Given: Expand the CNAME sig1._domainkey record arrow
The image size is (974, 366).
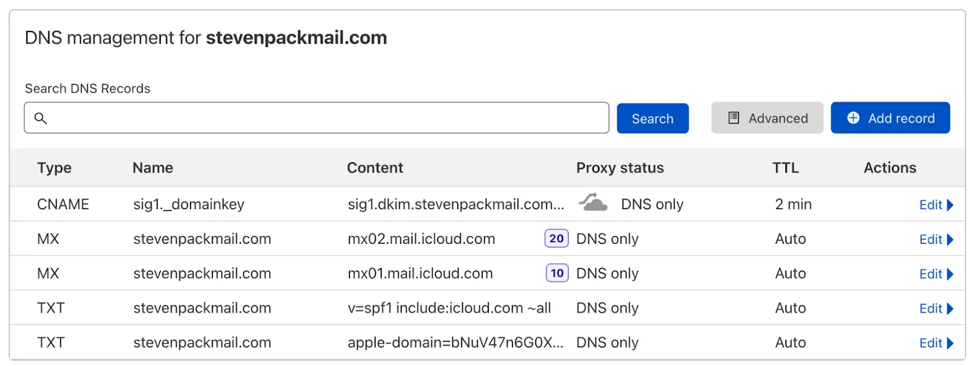Looking at the screenshot, I should (x=950, y=205).
